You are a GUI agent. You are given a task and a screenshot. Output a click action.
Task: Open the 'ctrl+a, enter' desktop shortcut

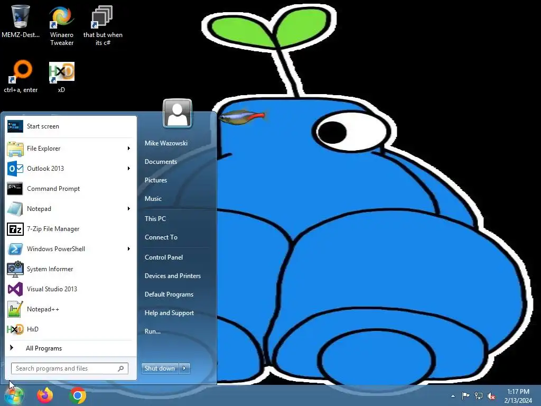click(x=21, y=76)
